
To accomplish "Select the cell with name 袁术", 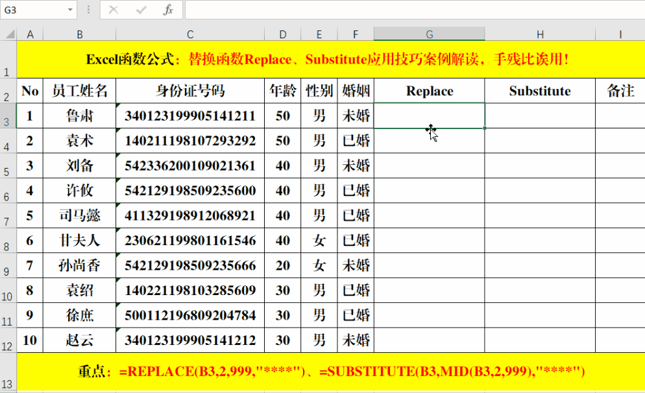I will pos(79,141).
